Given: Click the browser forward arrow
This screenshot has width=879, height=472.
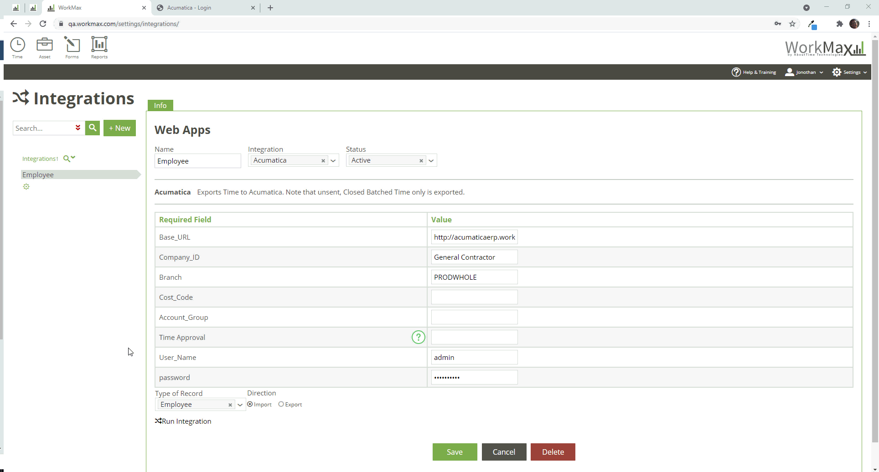Looking at the screenshot, I should coord(28,24).
